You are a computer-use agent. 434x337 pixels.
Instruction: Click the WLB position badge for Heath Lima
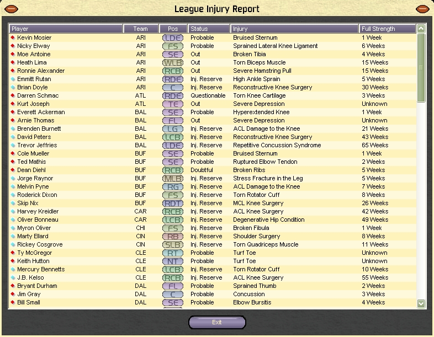tap(173, 63)
